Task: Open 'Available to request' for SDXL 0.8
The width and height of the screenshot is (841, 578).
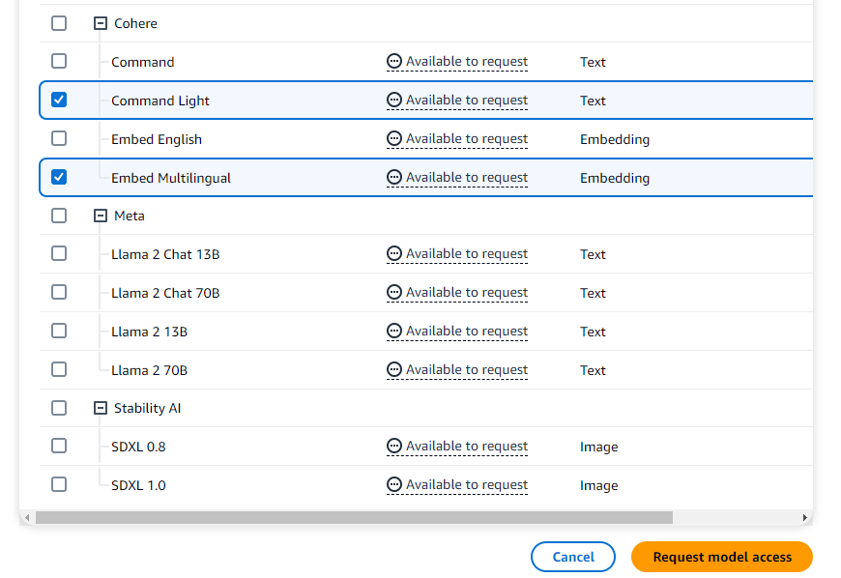Action: click(x=467, y=447)
